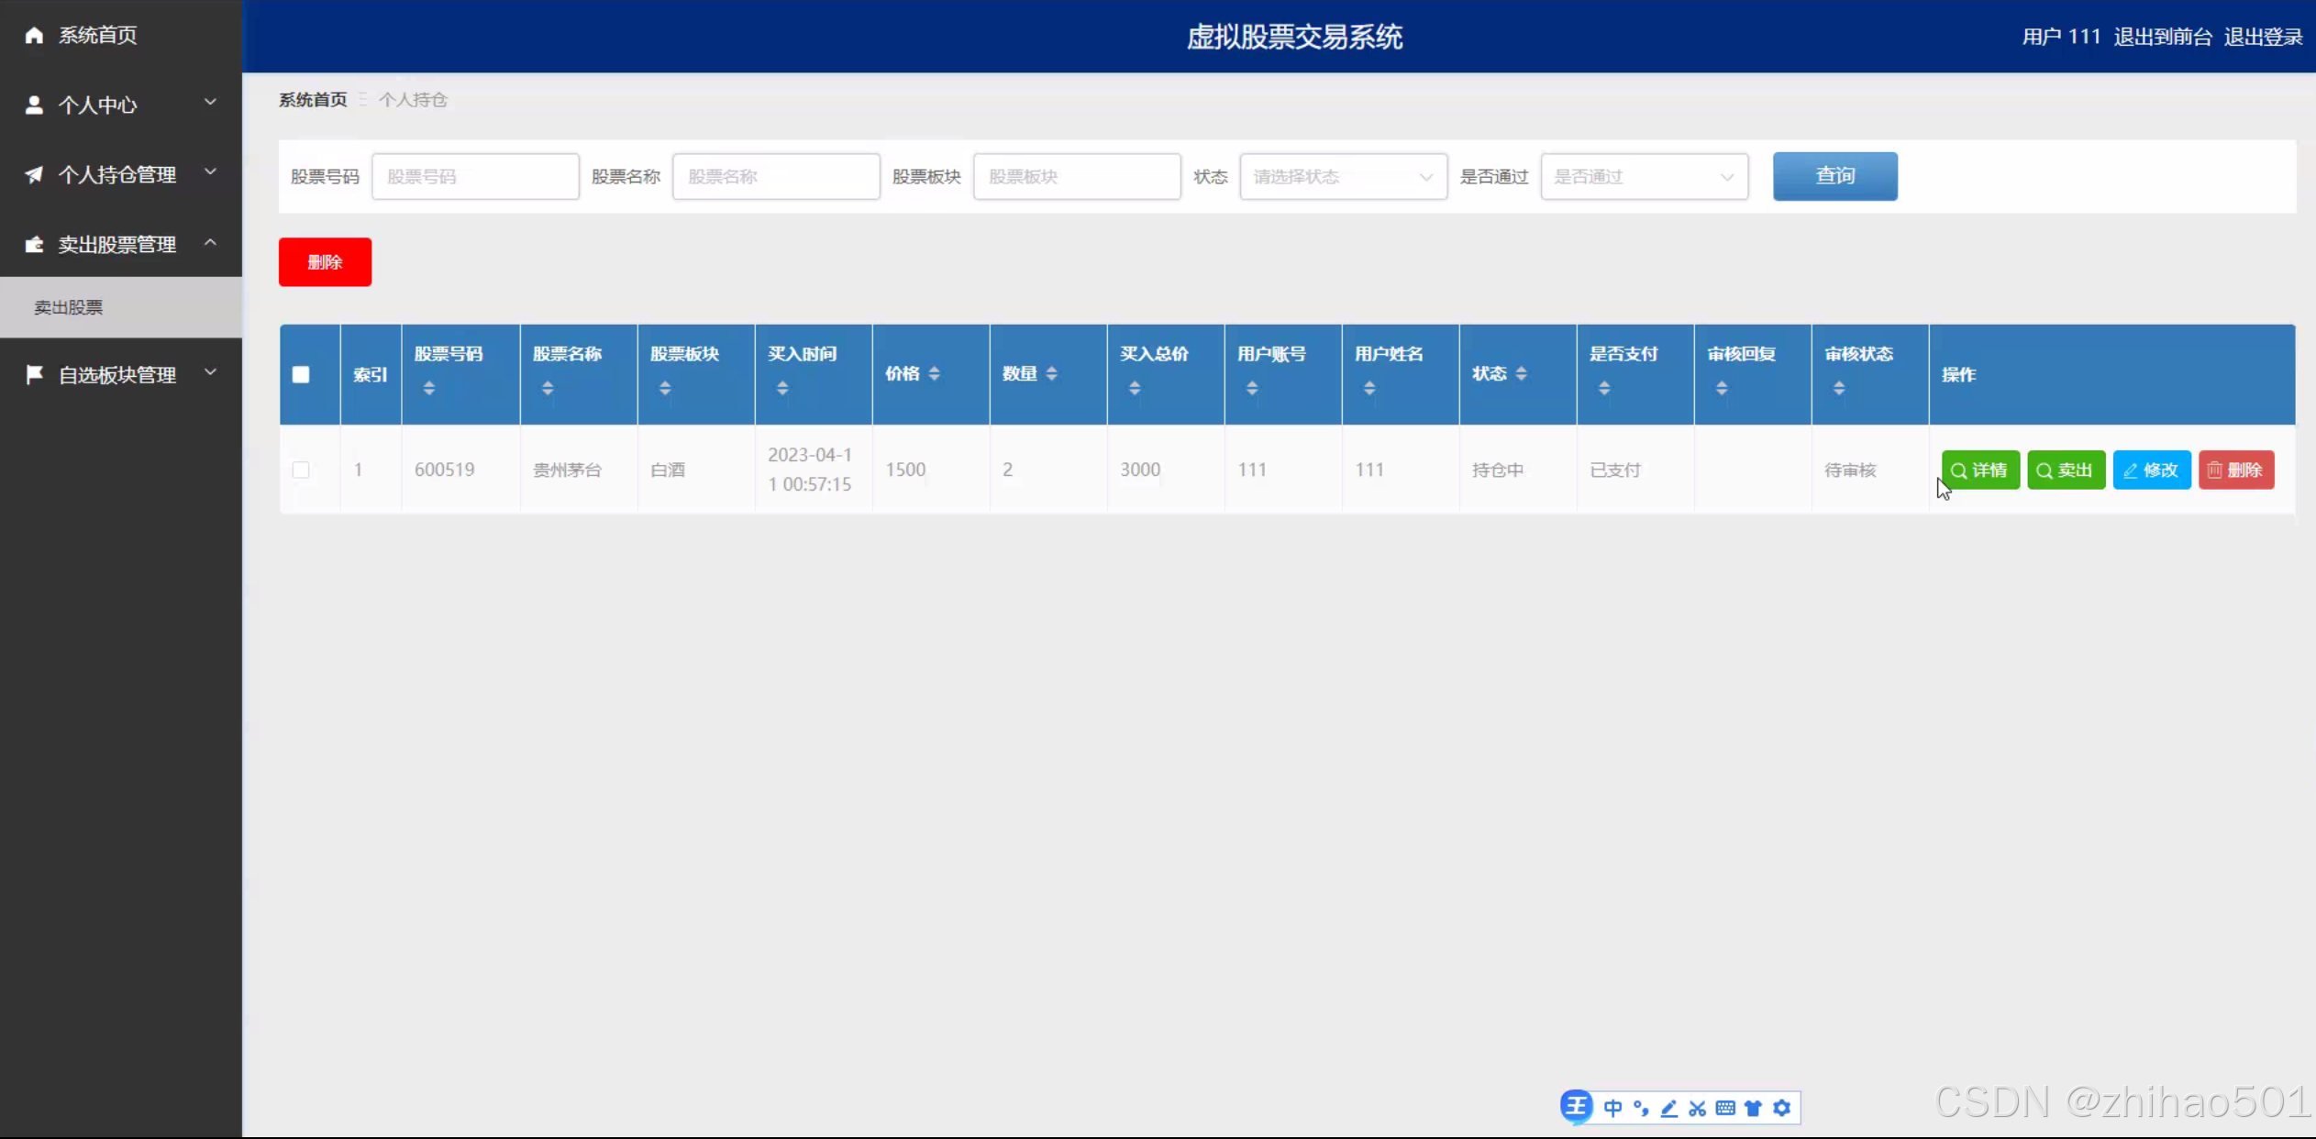Click the green 卖出 button for 贵州茅台
Screen dimensions: 2316x1139
tap(2066, 470)
